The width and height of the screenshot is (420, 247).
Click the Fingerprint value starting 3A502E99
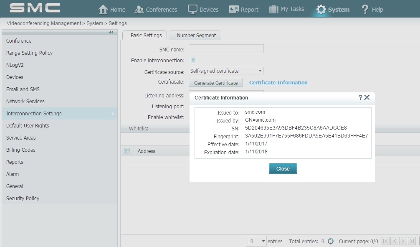click(x=306, y=136)
